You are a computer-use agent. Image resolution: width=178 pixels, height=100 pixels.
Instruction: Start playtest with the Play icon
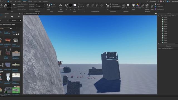click(x=8, y=1)
